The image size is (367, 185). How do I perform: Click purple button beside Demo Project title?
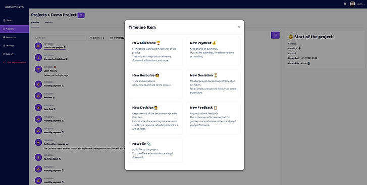pos(81,15)
